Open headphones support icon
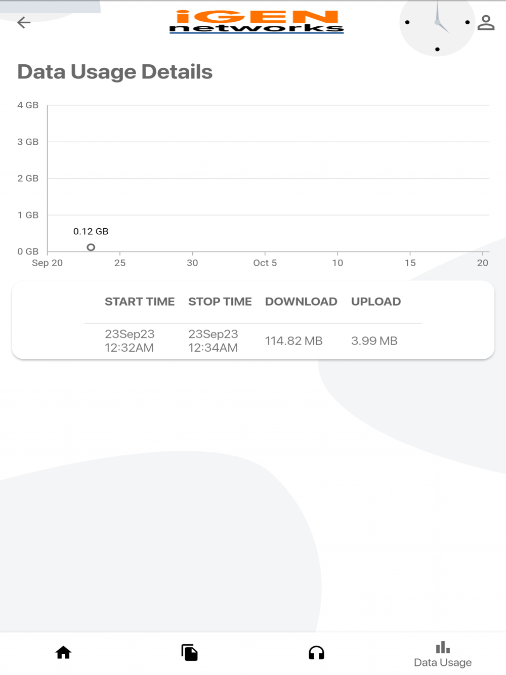 tap(316, 653)
